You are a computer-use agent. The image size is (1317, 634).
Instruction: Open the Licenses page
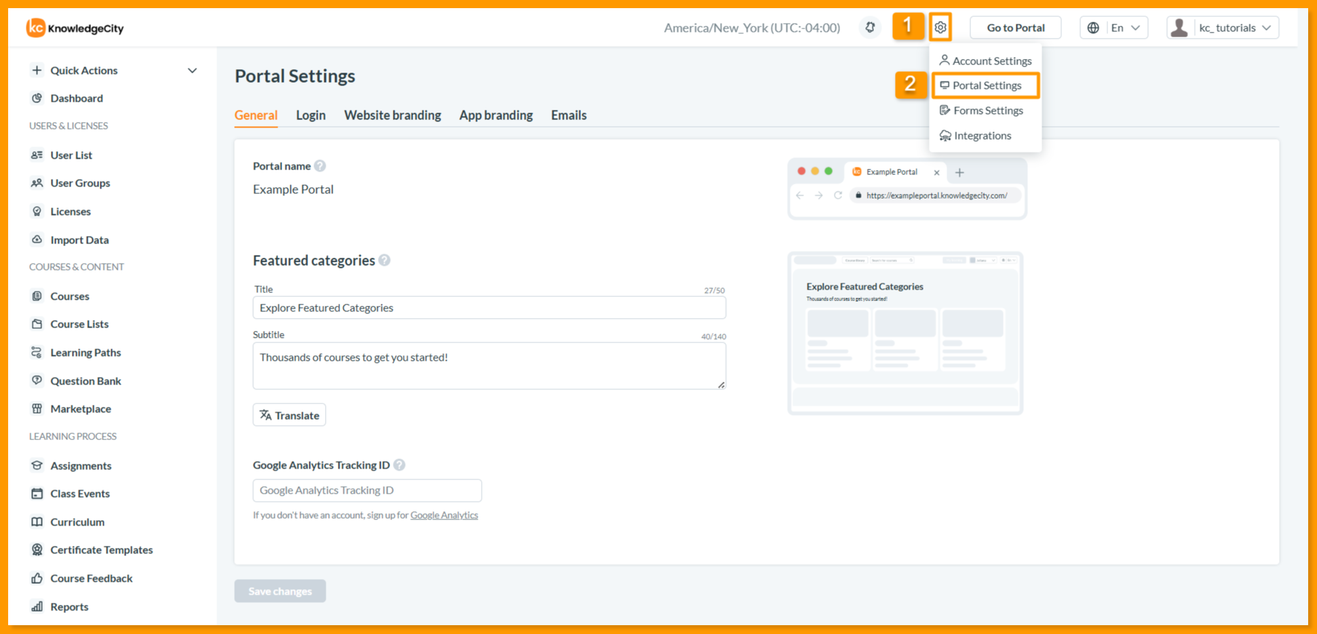click(70, 212)
